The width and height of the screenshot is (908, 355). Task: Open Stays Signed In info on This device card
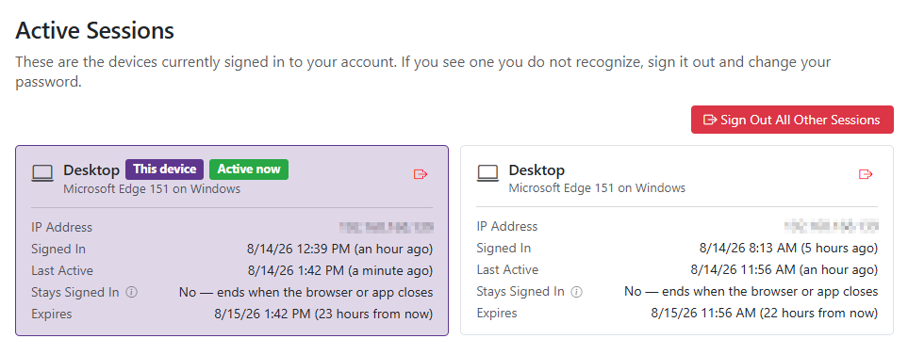[132, 293]
